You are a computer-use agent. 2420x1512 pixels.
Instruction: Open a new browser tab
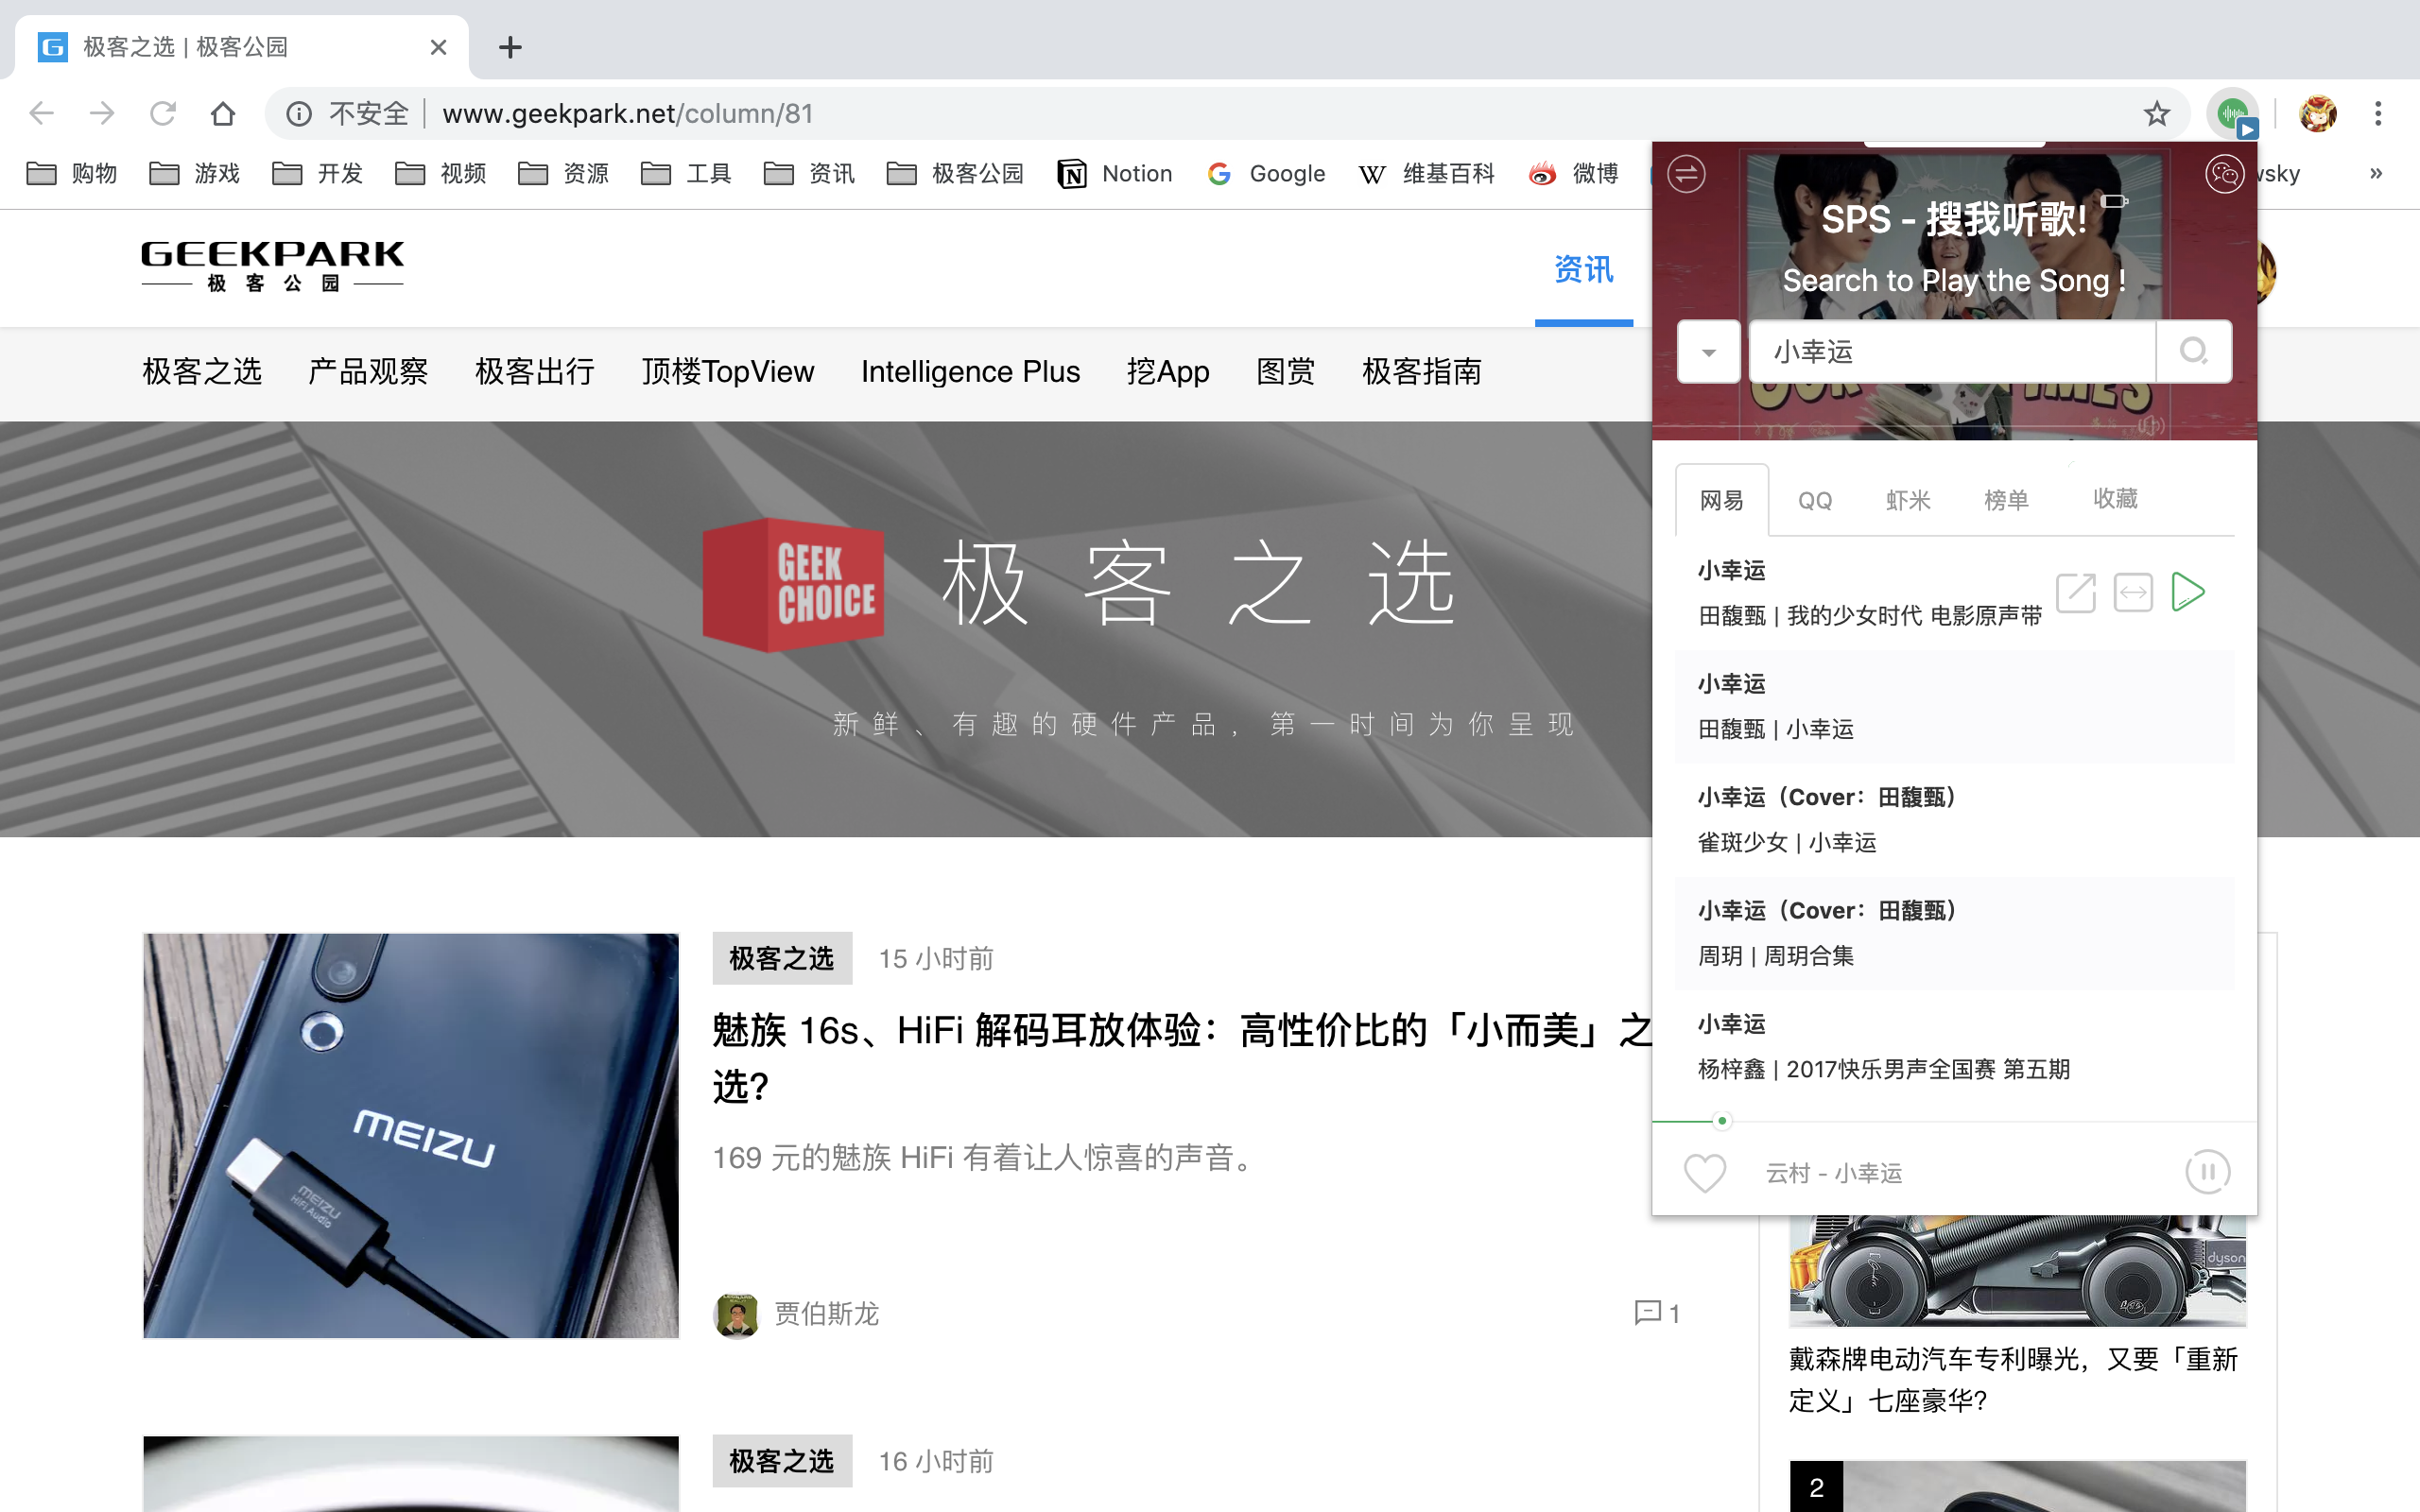pyautogui.click(x=510, y=47)
